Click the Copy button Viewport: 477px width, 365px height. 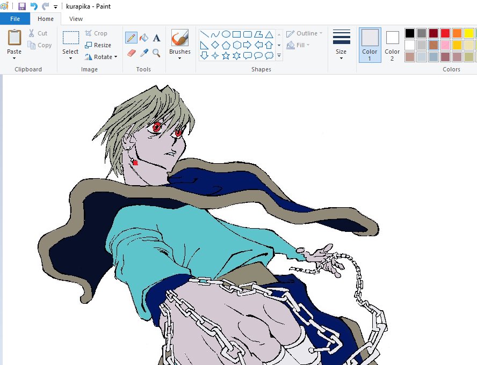[x=39, y=45]
